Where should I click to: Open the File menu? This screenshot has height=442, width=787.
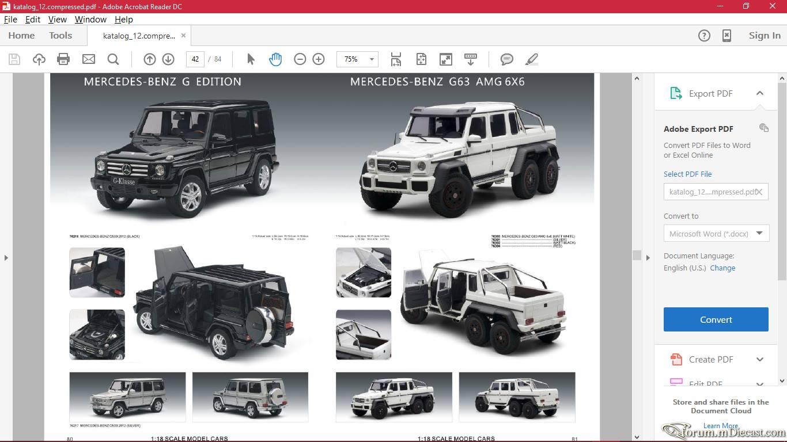click(x=10, y=19)
